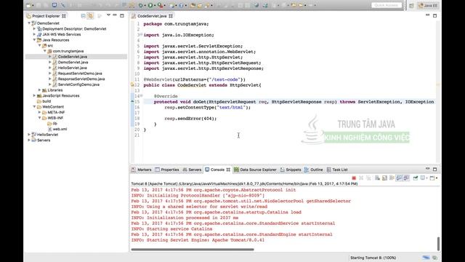Select ServletConfigDemo.java file
This screenshot has width=465, height=262.
click(78, 84)
